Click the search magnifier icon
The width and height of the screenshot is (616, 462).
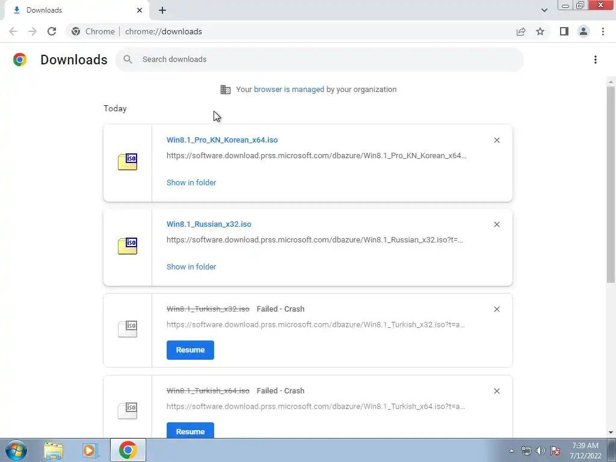coord(128,60)
